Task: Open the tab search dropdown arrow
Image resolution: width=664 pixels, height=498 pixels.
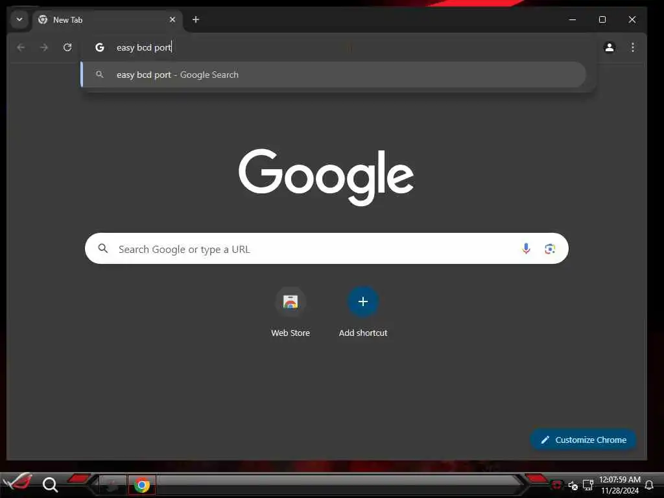Action: point(19,19)
